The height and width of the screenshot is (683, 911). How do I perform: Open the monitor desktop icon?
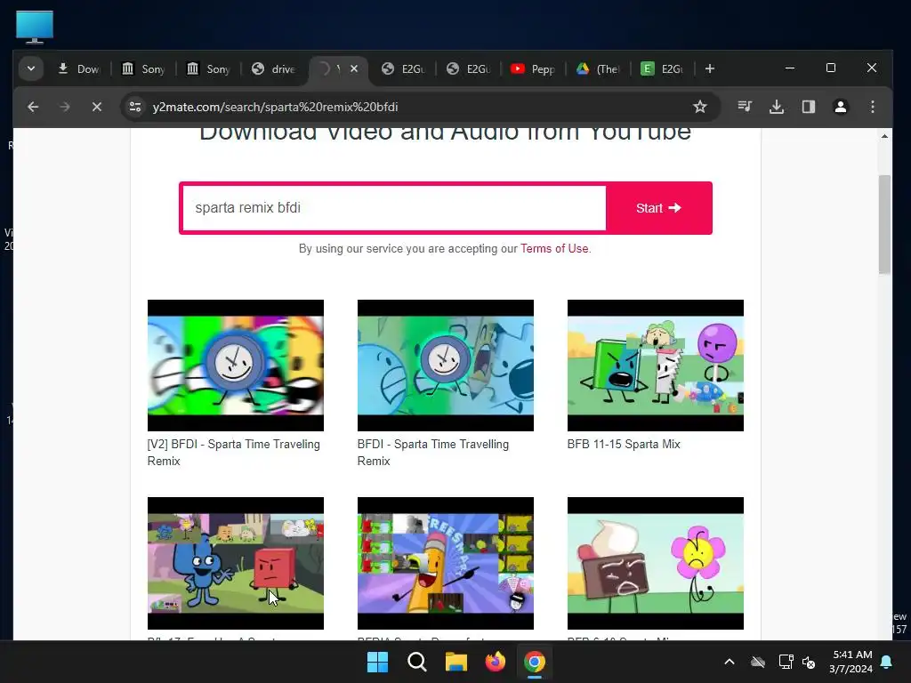[x=35, y=28]
